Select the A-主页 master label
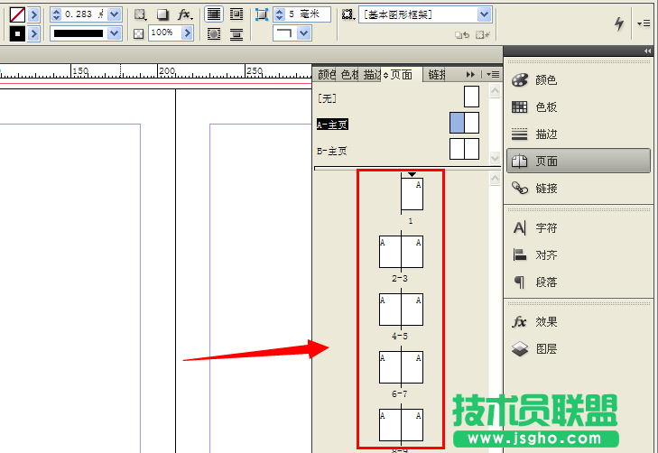Screen dimensions: 658x453 tap(332, 125)
